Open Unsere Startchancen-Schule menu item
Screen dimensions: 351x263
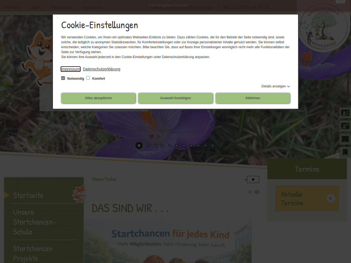(x=34, y=222)
